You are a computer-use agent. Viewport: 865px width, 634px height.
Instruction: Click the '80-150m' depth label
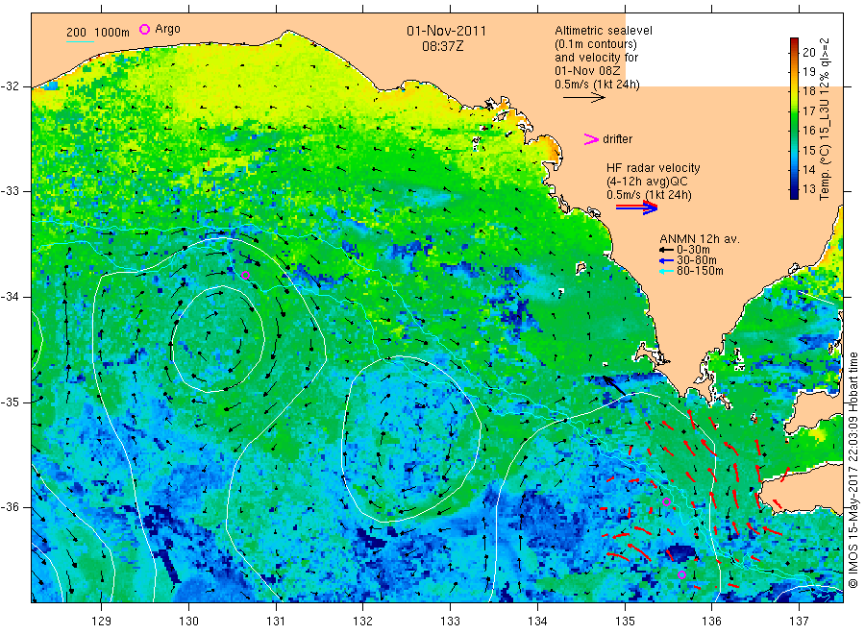(700, 271)
